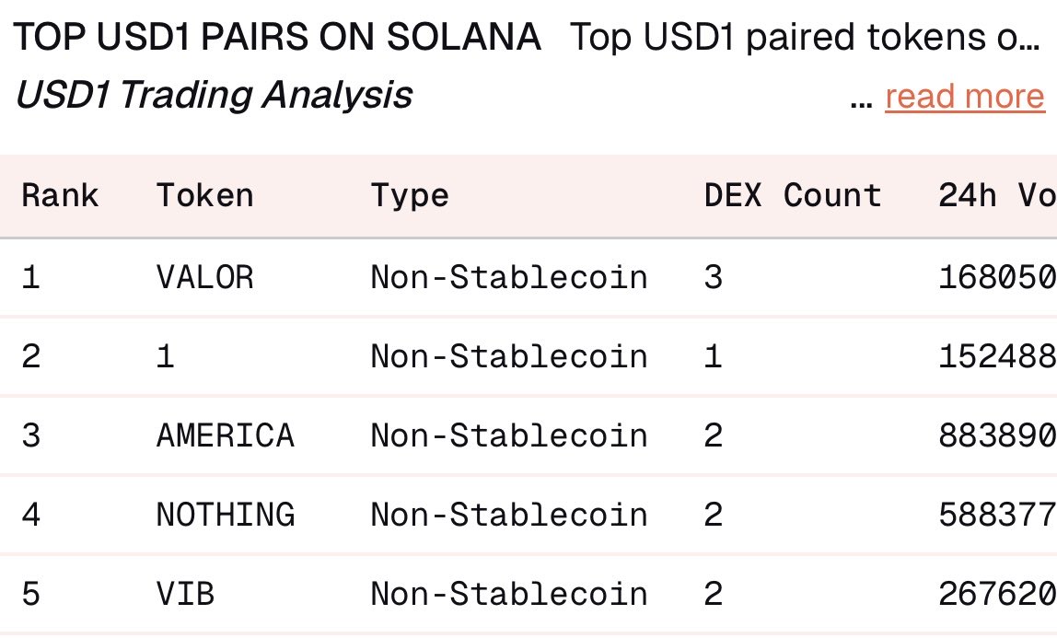Image resolution: width=1057 pixels, height=638 pixels.
Task: Click the token named "1" in row two
Action: (x=165, y=356)
